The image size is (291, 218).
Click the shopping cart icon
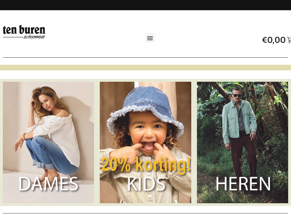[x=289, y=40]
